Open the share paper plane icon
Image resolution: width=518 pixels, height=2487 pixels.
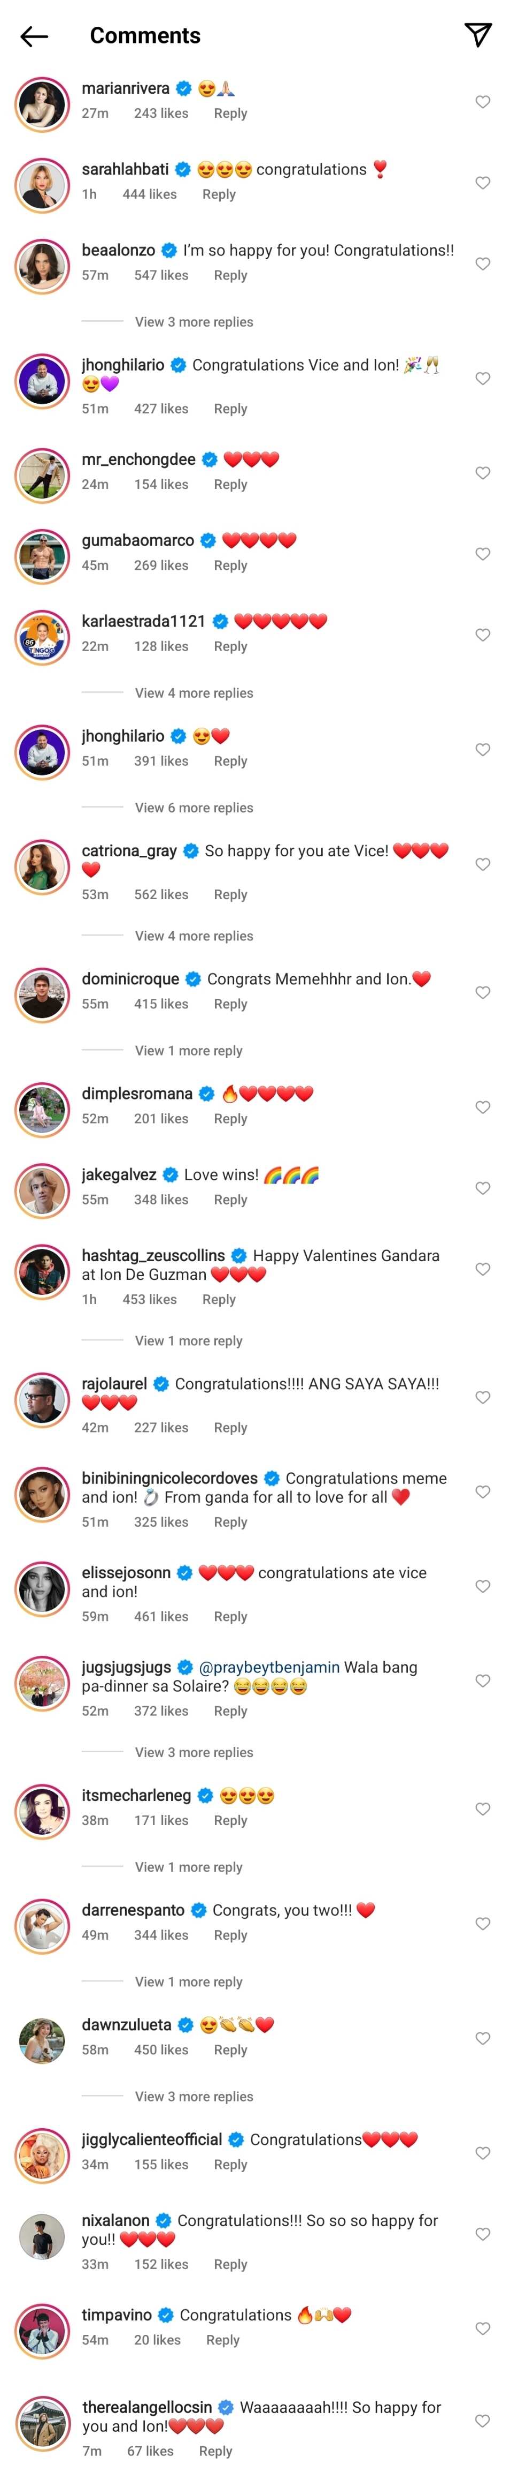coord(477,36)
